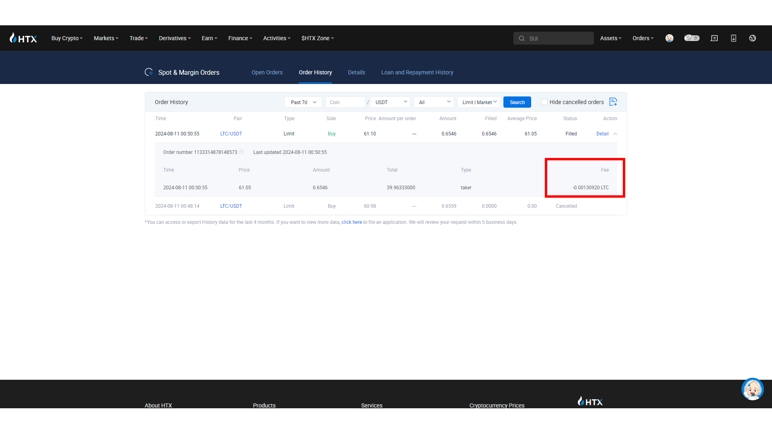Image resolution: width=772 pixels, height=434 pixels.
Task: Expand the Markets menu
Action: (x=106, y=38)
